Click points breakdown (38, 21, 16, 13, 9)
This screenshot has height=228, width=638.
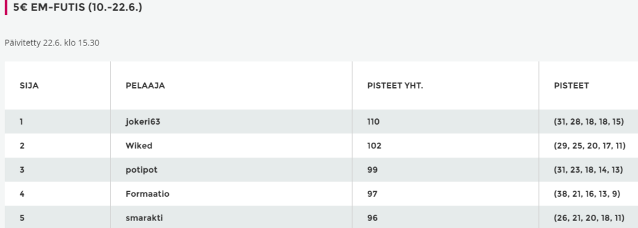pyautogui.click(x=587, y=194)
